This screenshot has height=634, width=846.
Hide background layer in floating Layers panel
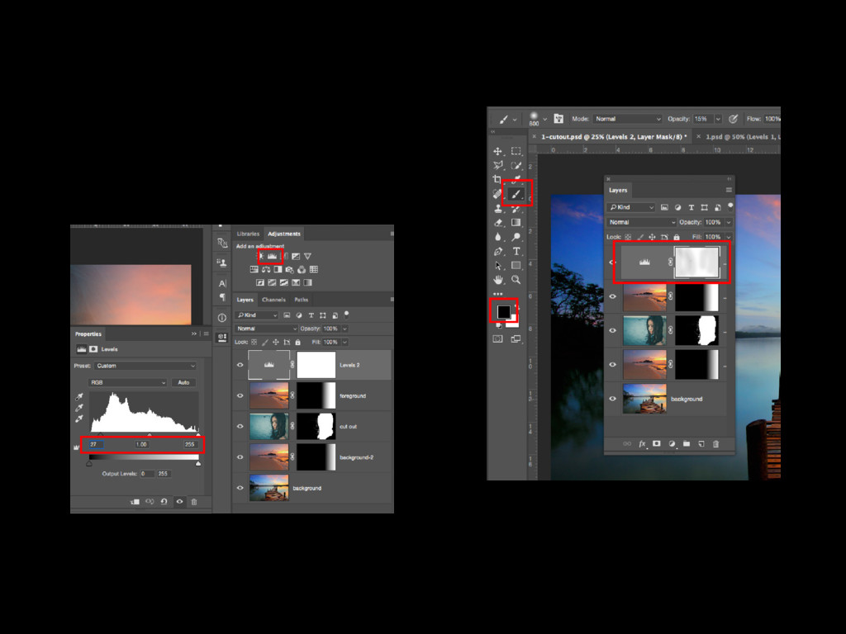612,399
